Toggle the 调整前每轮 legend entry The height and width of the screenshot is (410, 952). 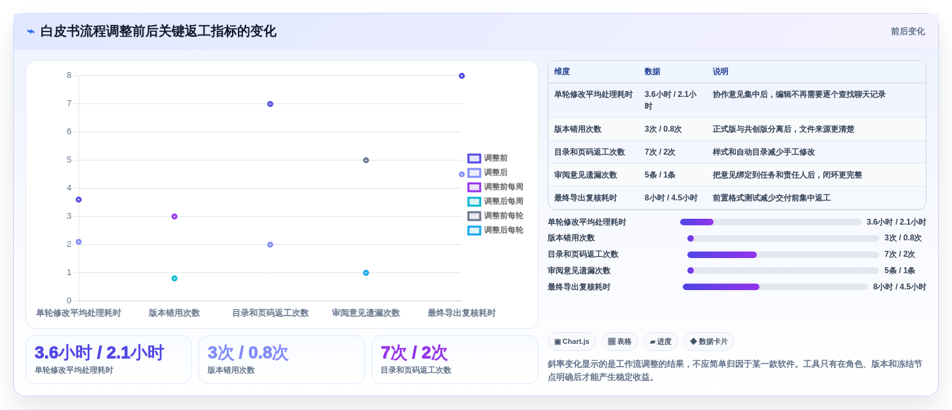point(495,216)
